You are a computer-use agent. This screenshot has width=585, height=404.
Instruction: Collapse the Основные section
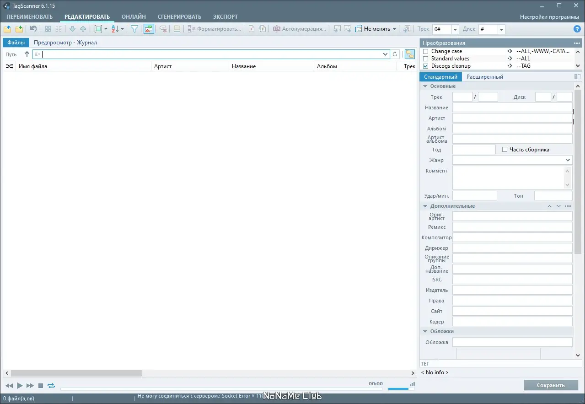point(425,86)
